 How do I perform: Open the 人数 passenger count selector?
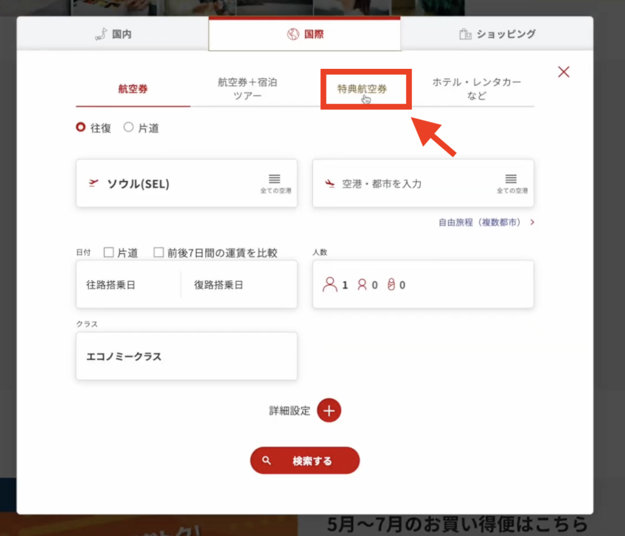click(423, 284)
